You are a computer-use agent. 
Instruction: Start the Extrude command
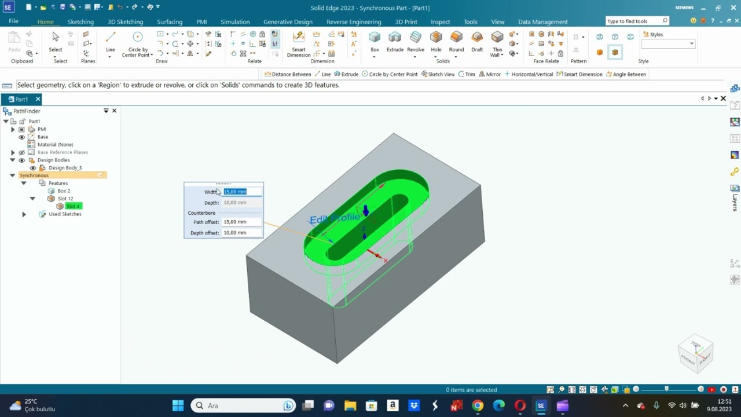[x=395, y=42]
